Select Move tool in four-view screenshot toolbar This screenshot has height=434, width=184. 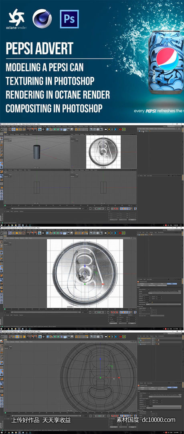pos(13,129)
